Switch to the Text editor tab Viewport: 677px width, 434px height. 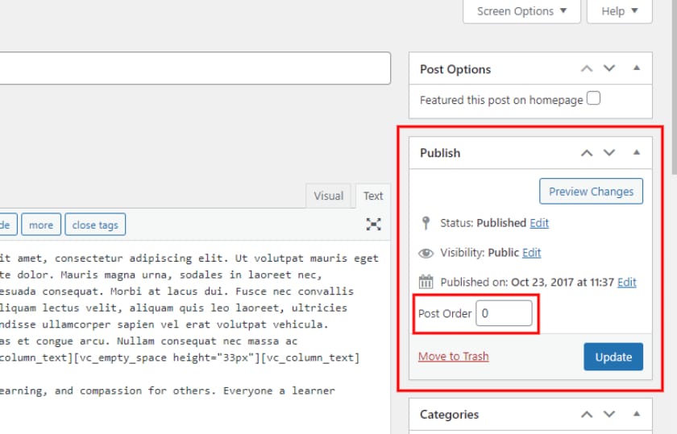tap(373, 196)
